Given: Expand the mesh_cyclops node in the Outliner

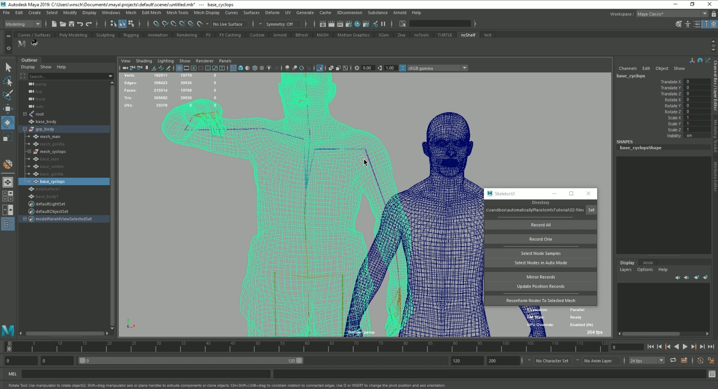Looking at the screenshot, I should click(x=29, y=152).
